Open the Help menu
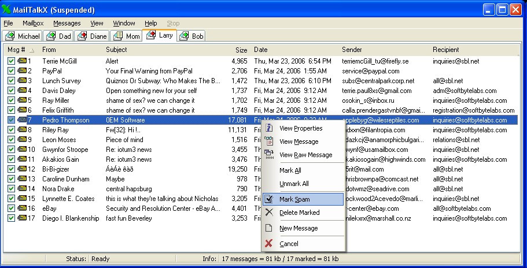Screen dimensions: 527x268 [x=151, y=23]
